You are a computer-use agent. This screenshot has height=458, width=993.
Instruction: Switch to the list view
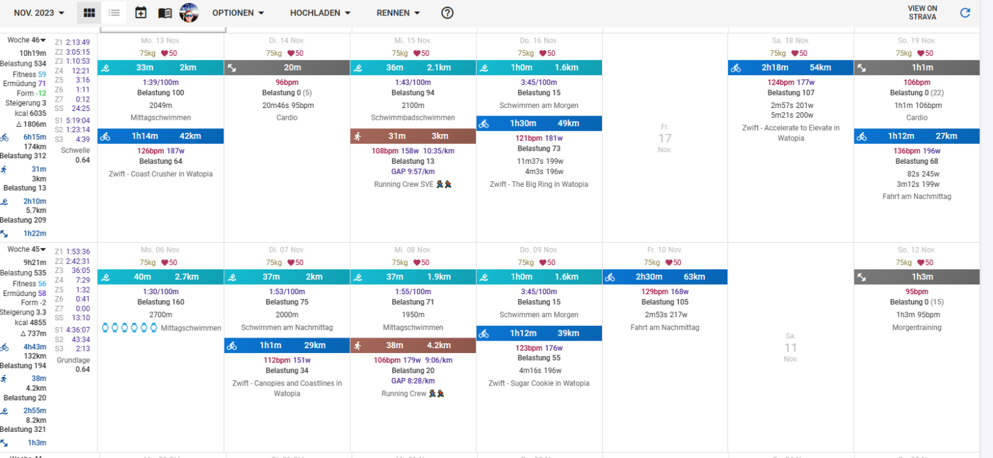(x=114, y=12)
